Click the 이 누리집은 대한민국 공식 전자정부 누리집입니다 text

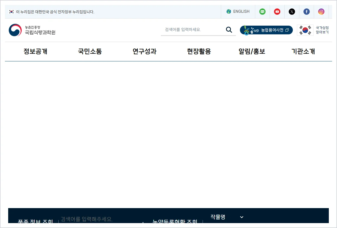[55, 12]
